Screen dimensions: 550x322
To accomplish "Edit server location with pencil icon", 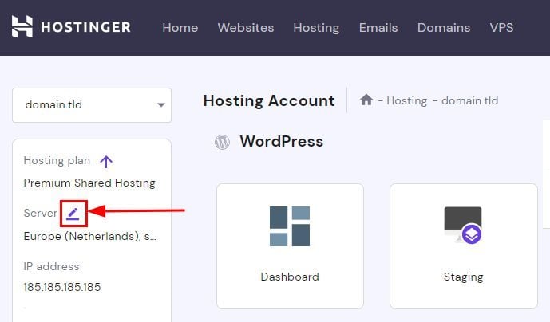I will tap(73, 214).
